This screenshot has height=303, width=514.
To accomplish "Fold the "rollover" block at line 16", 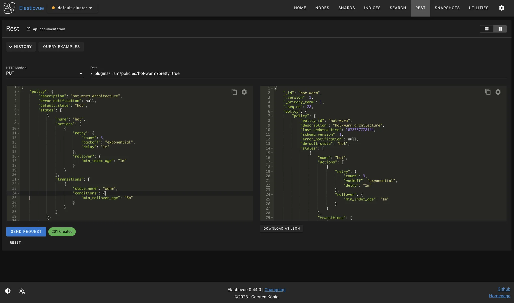I will [19, 156].
